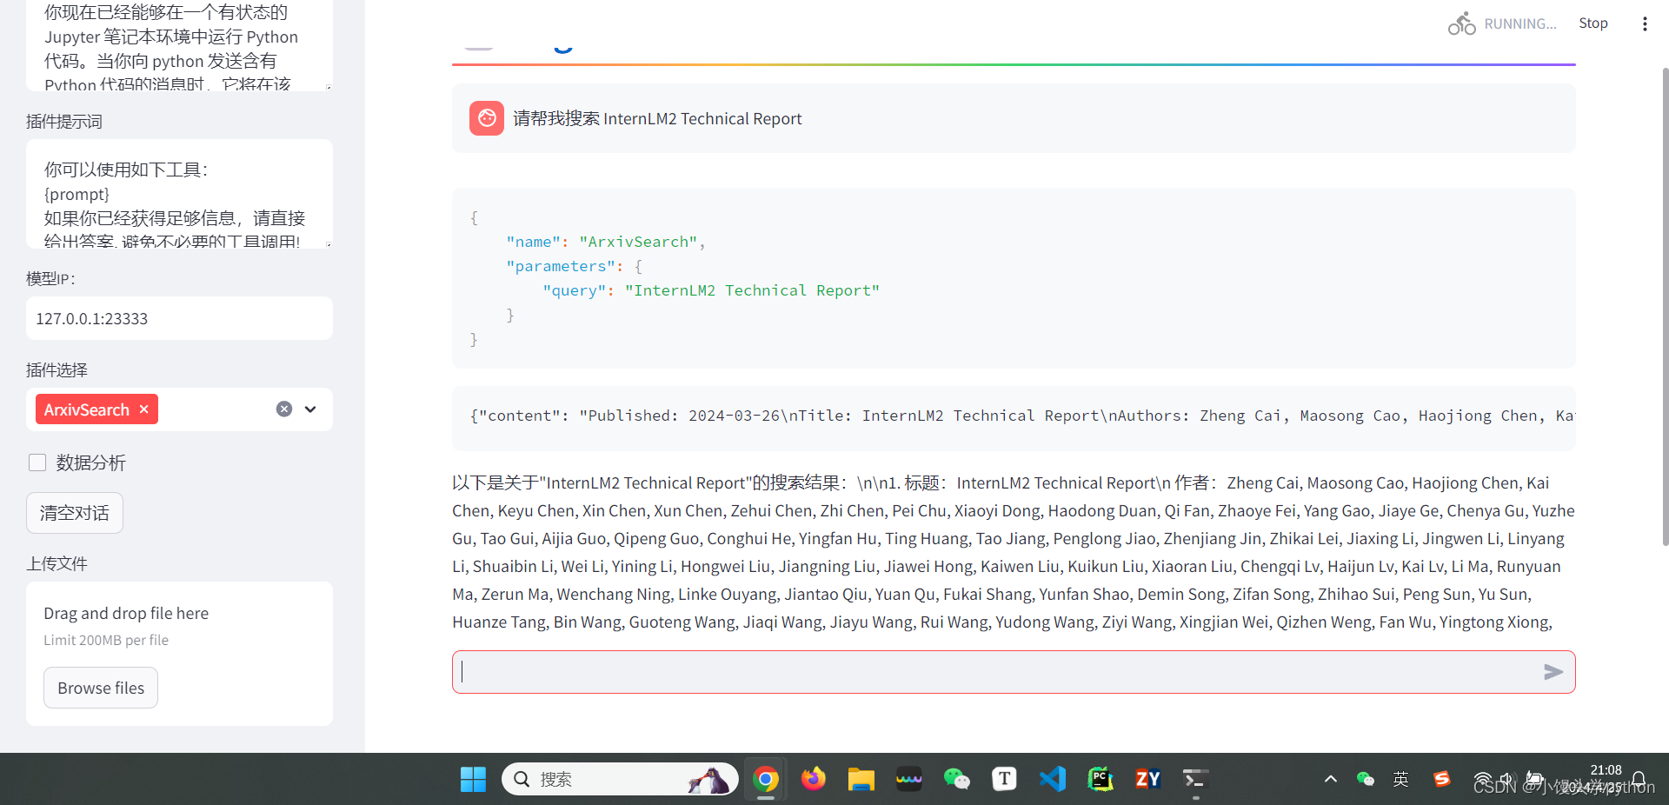Open the terminal app from the taskbar
The image size is (1669, 805).
(x=1196, y=779)
